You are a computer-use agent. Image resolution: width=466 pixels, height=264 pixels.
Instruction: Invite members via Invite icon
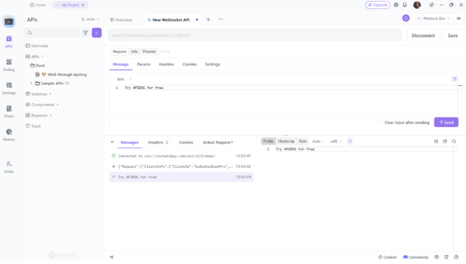pyautogui.click(x=9, y=167)
